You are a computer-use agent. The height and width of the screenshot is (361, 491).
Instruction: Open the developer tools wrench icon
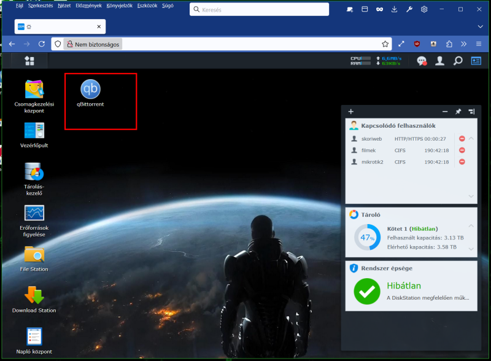tap(409, 9)
